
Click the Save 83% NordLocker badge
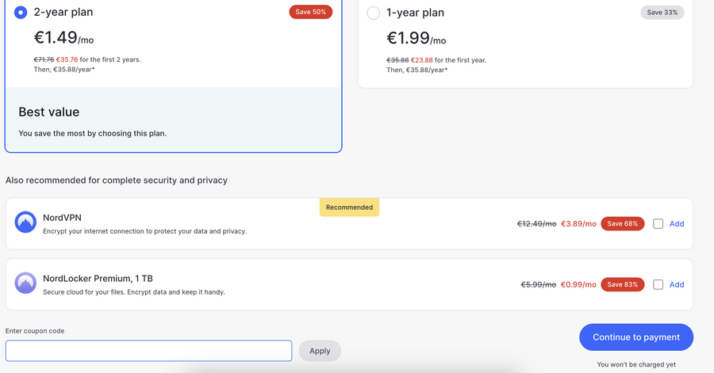click(623, 284)
